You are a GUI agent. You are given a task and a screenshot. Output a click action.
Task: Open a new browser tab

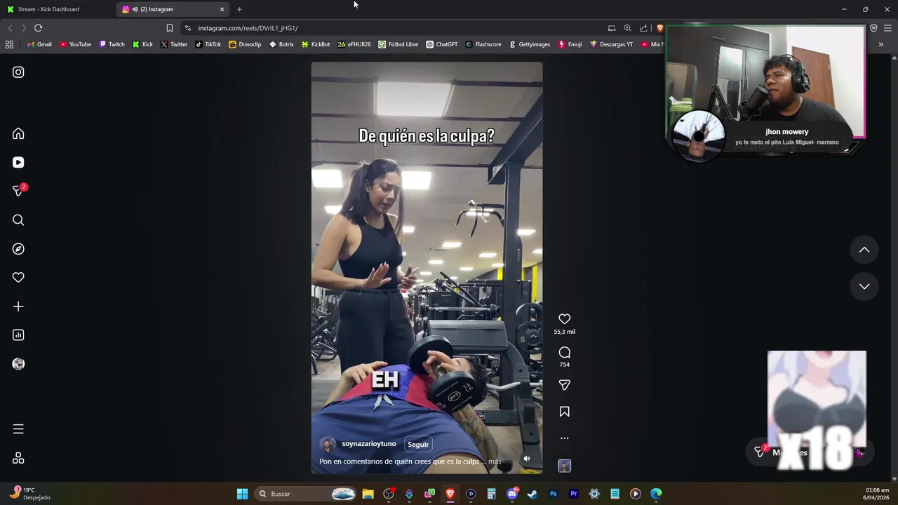click(239, 9)
